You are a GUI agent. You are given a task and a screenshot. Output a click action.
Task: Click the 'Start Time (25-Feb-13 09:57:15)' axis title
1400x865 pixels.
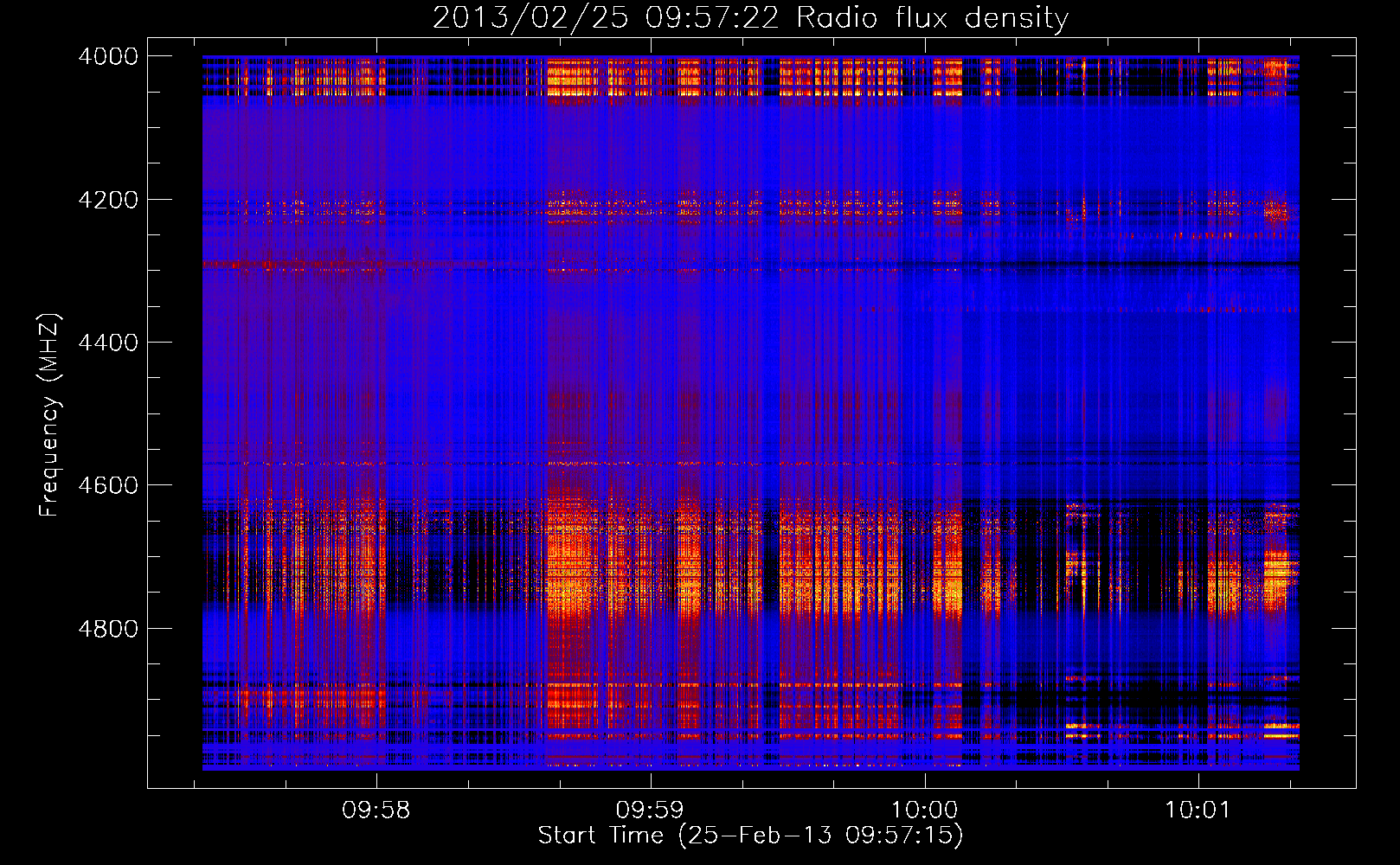[751, 836]
